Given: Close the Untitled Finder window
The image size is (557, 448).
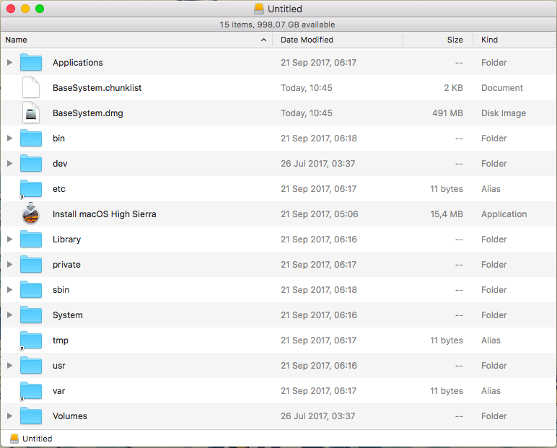Looking at the screenshot, I should [11, 9].
